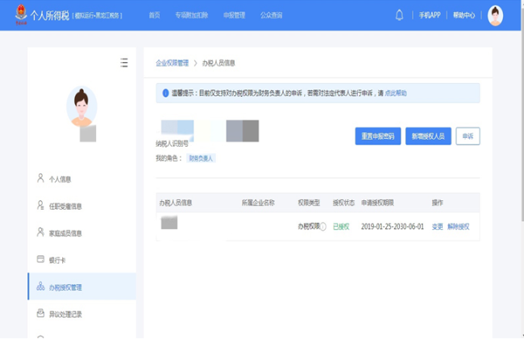This screenshot has width=524, height=339.
Task: Click the 个人所得税 tax emblem logo
Action: 20,15
